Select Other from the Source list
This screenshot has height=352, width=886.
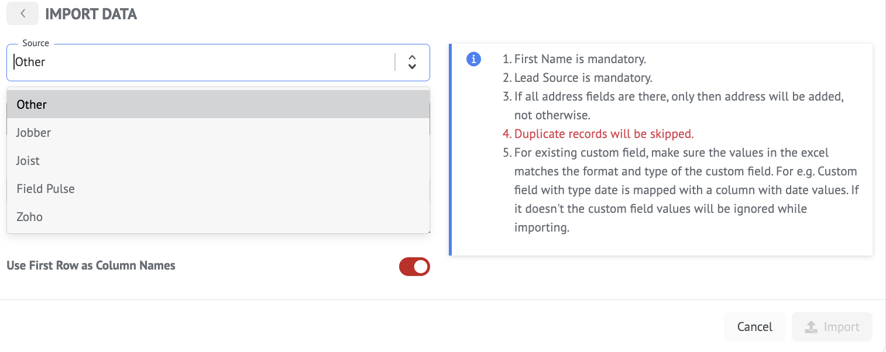(x=32, y=105)
